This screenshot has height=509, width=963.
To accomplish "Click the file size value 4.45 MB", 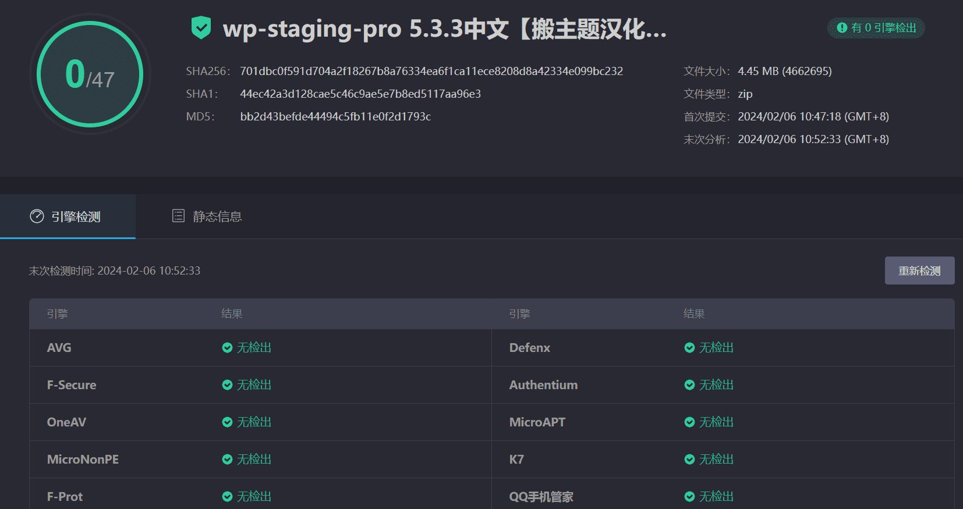I will click(x=785, y=71).
